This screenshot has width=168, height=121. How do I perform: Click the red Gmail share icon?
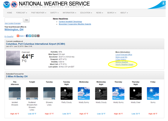(38, 36)
